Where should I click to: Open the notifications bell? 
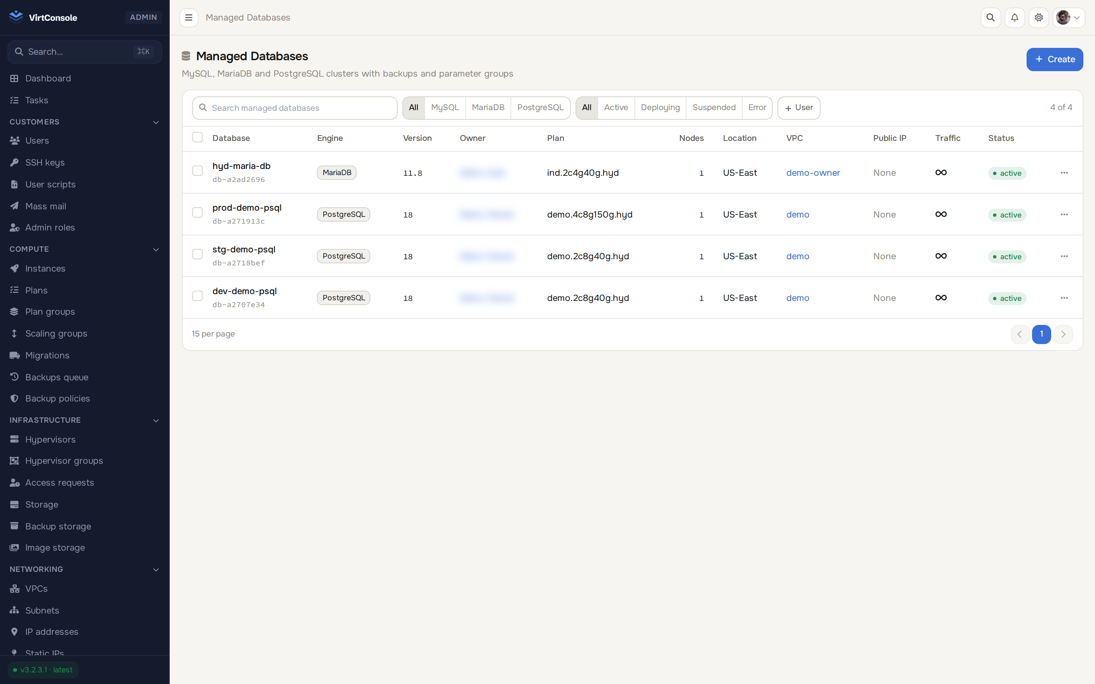1015,18
